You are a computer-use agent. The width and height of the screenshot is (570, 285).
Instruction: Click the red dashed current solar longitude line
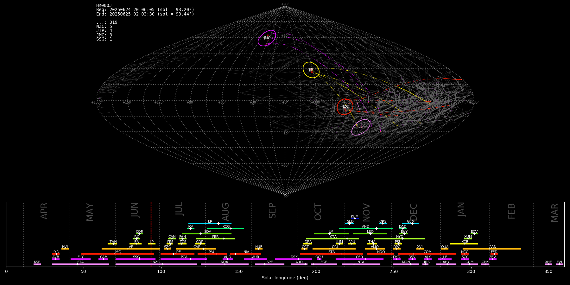151,234
